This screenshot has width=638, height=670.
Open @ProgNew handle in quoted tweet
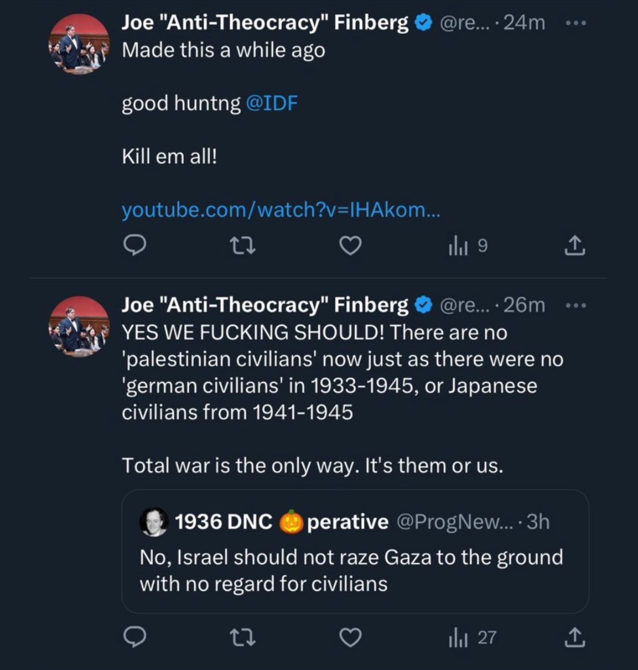click(454, 522)
